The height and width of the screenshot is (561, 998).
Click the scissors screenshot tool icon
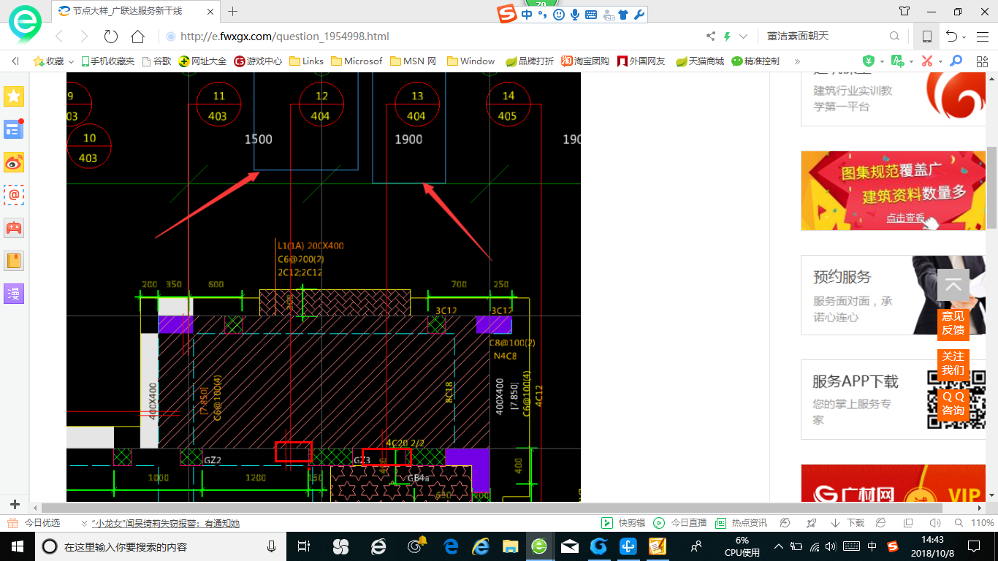coord(927,61)
